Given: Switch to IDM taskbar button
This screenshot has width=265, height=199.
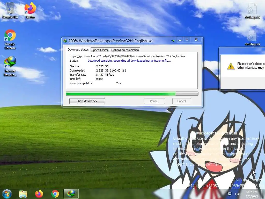Looking at the screenshot, I should click(x=71, y=194).
